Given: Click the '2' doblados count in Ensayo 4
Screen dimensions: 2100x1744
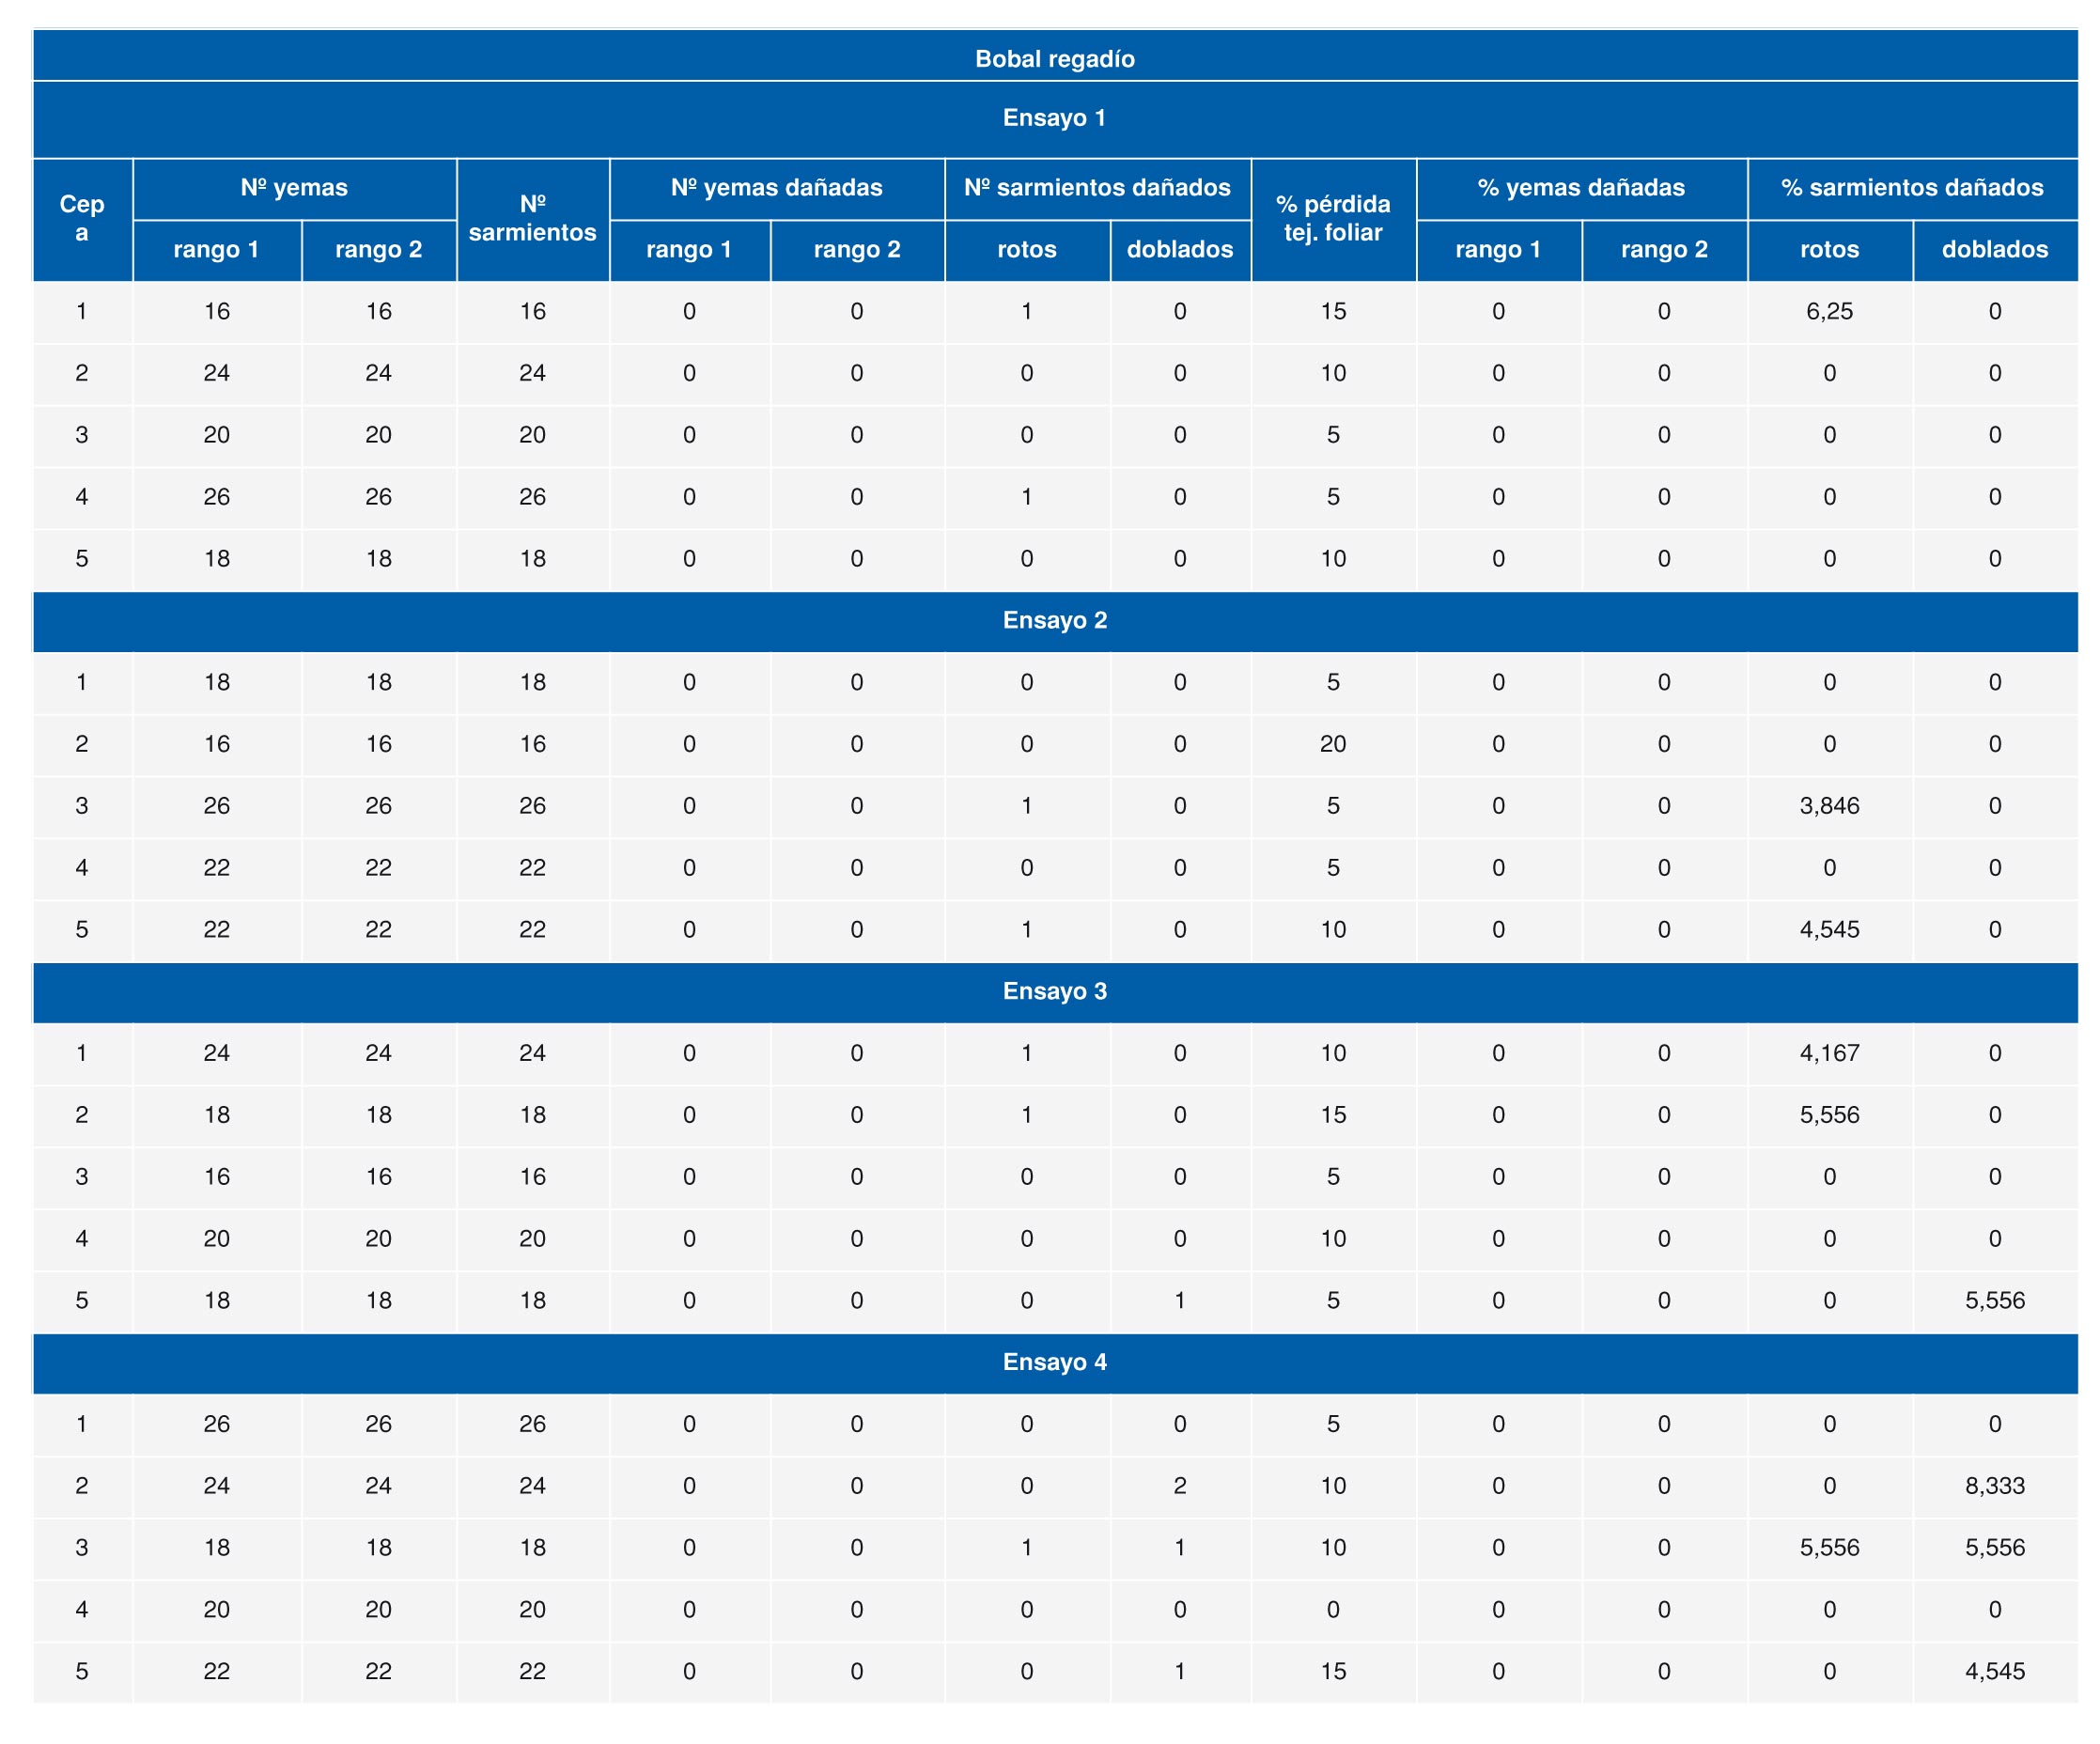Looking at the screenshot, I should 1180,1486.
